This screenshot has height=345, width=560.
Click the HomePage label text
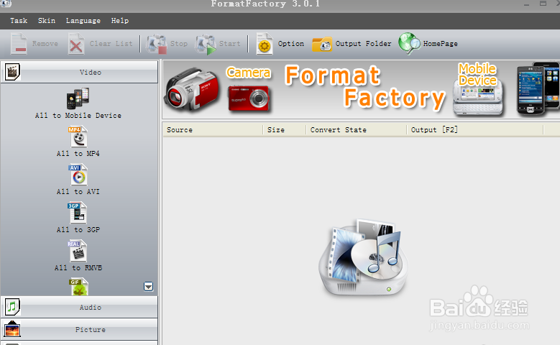pos(441,44)
